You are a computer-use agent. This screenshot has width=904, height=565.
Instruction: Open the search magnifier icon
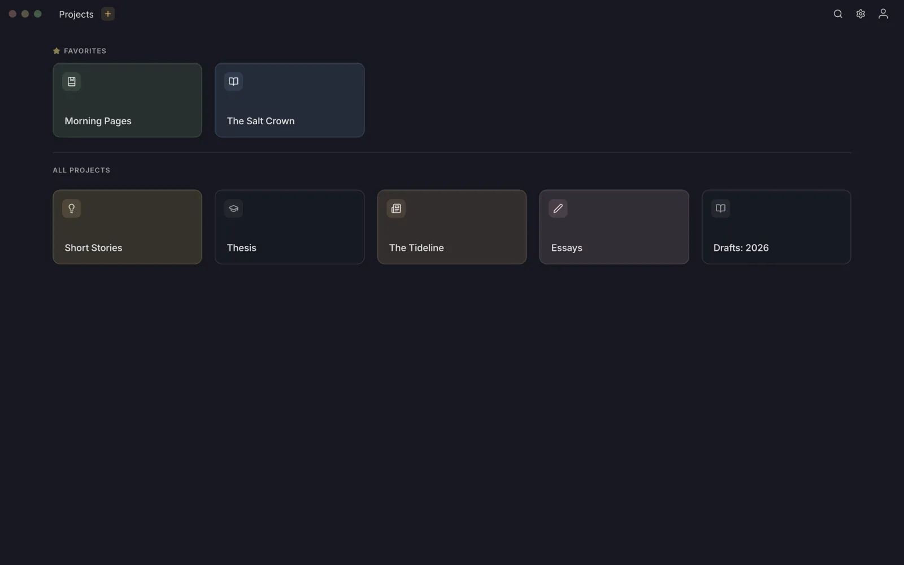pyautogui.click(x=838, y=14)
